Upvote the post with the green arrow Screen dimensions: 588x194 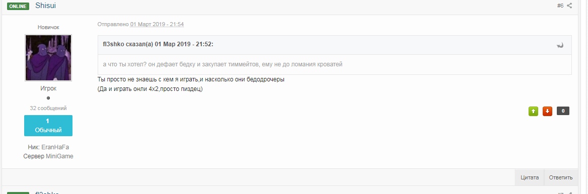pos(533,111)
